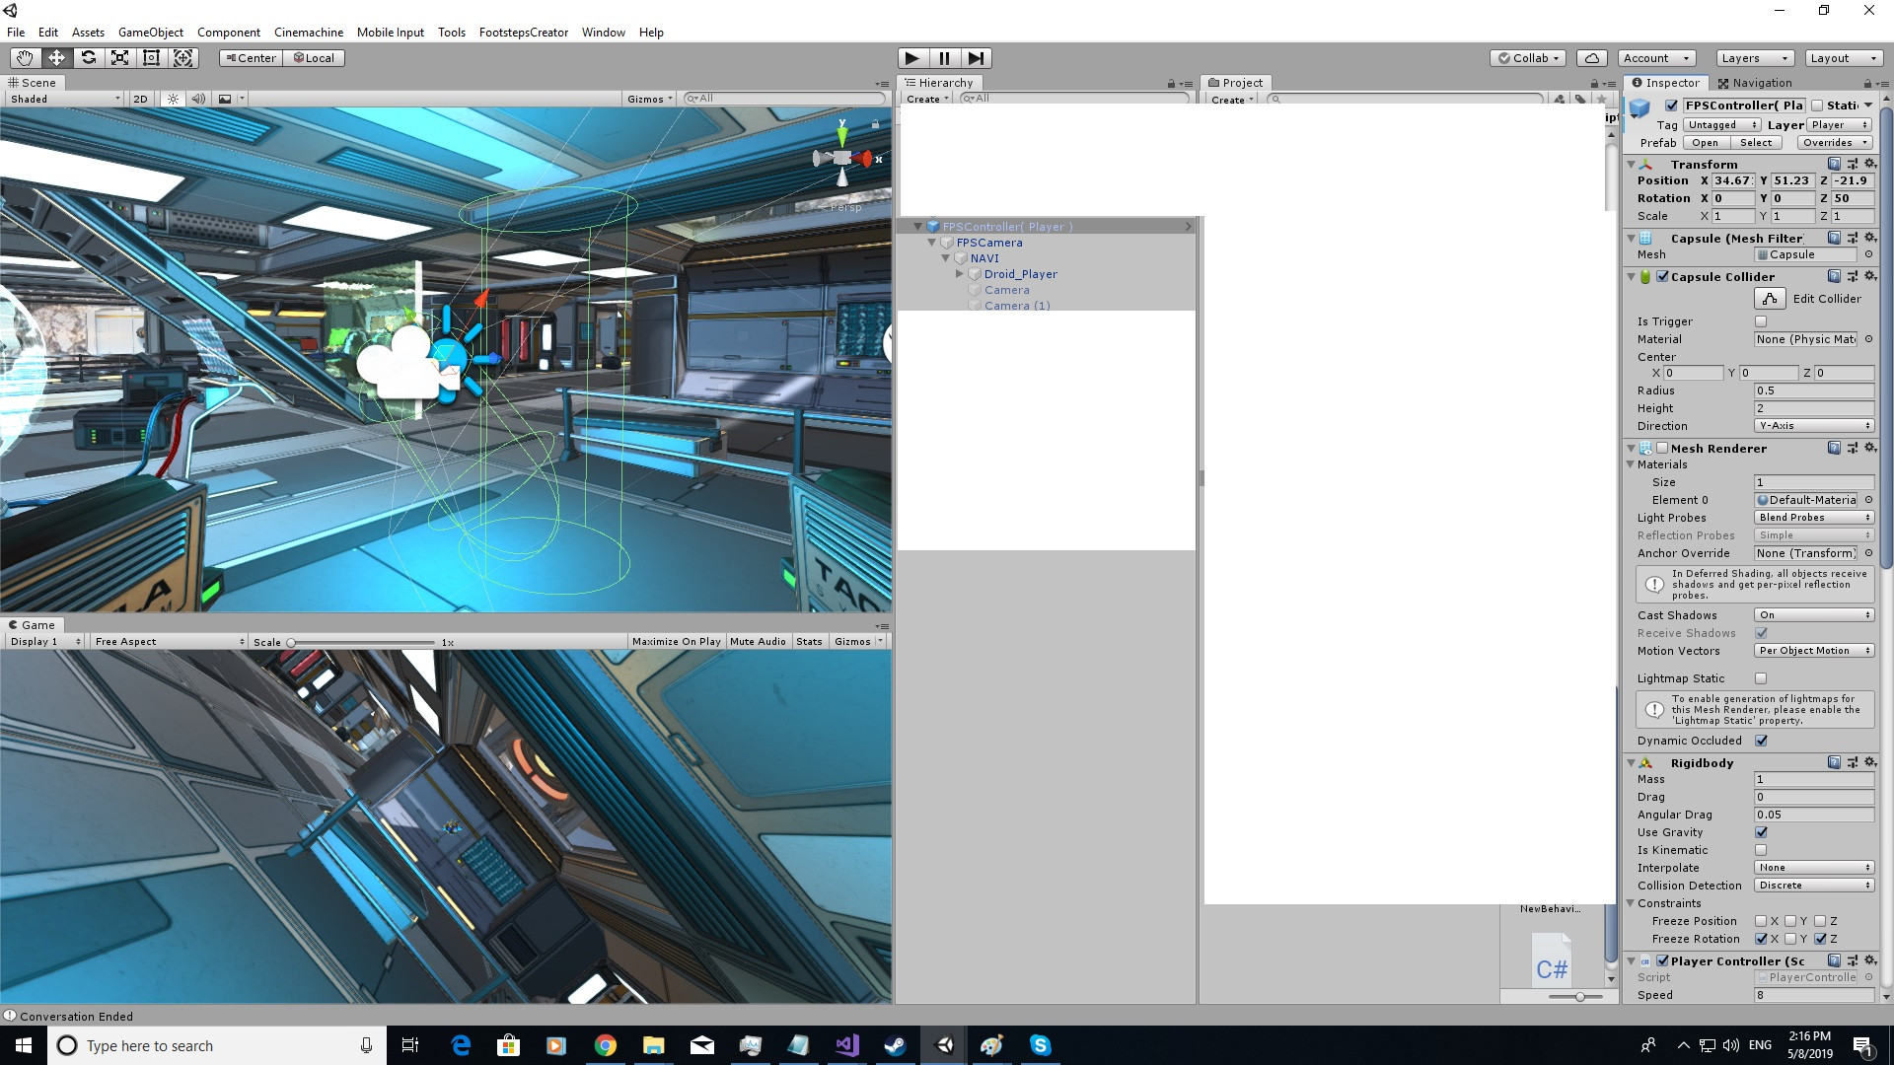Image resolution: width=1894 pixels, height=1065 pixels.
Task: Click the Edit Collider button
Action: [x=1770, y=299]
